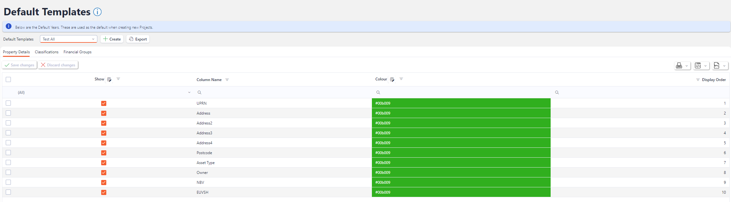
Task: Click the green colour cell for Owner
Action: click(461, 173)
